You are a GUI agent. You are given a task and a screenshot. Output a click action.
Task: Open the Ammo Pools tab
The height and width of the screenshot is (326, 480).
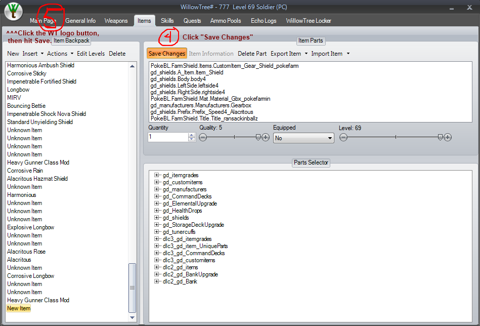click(226, 21)
